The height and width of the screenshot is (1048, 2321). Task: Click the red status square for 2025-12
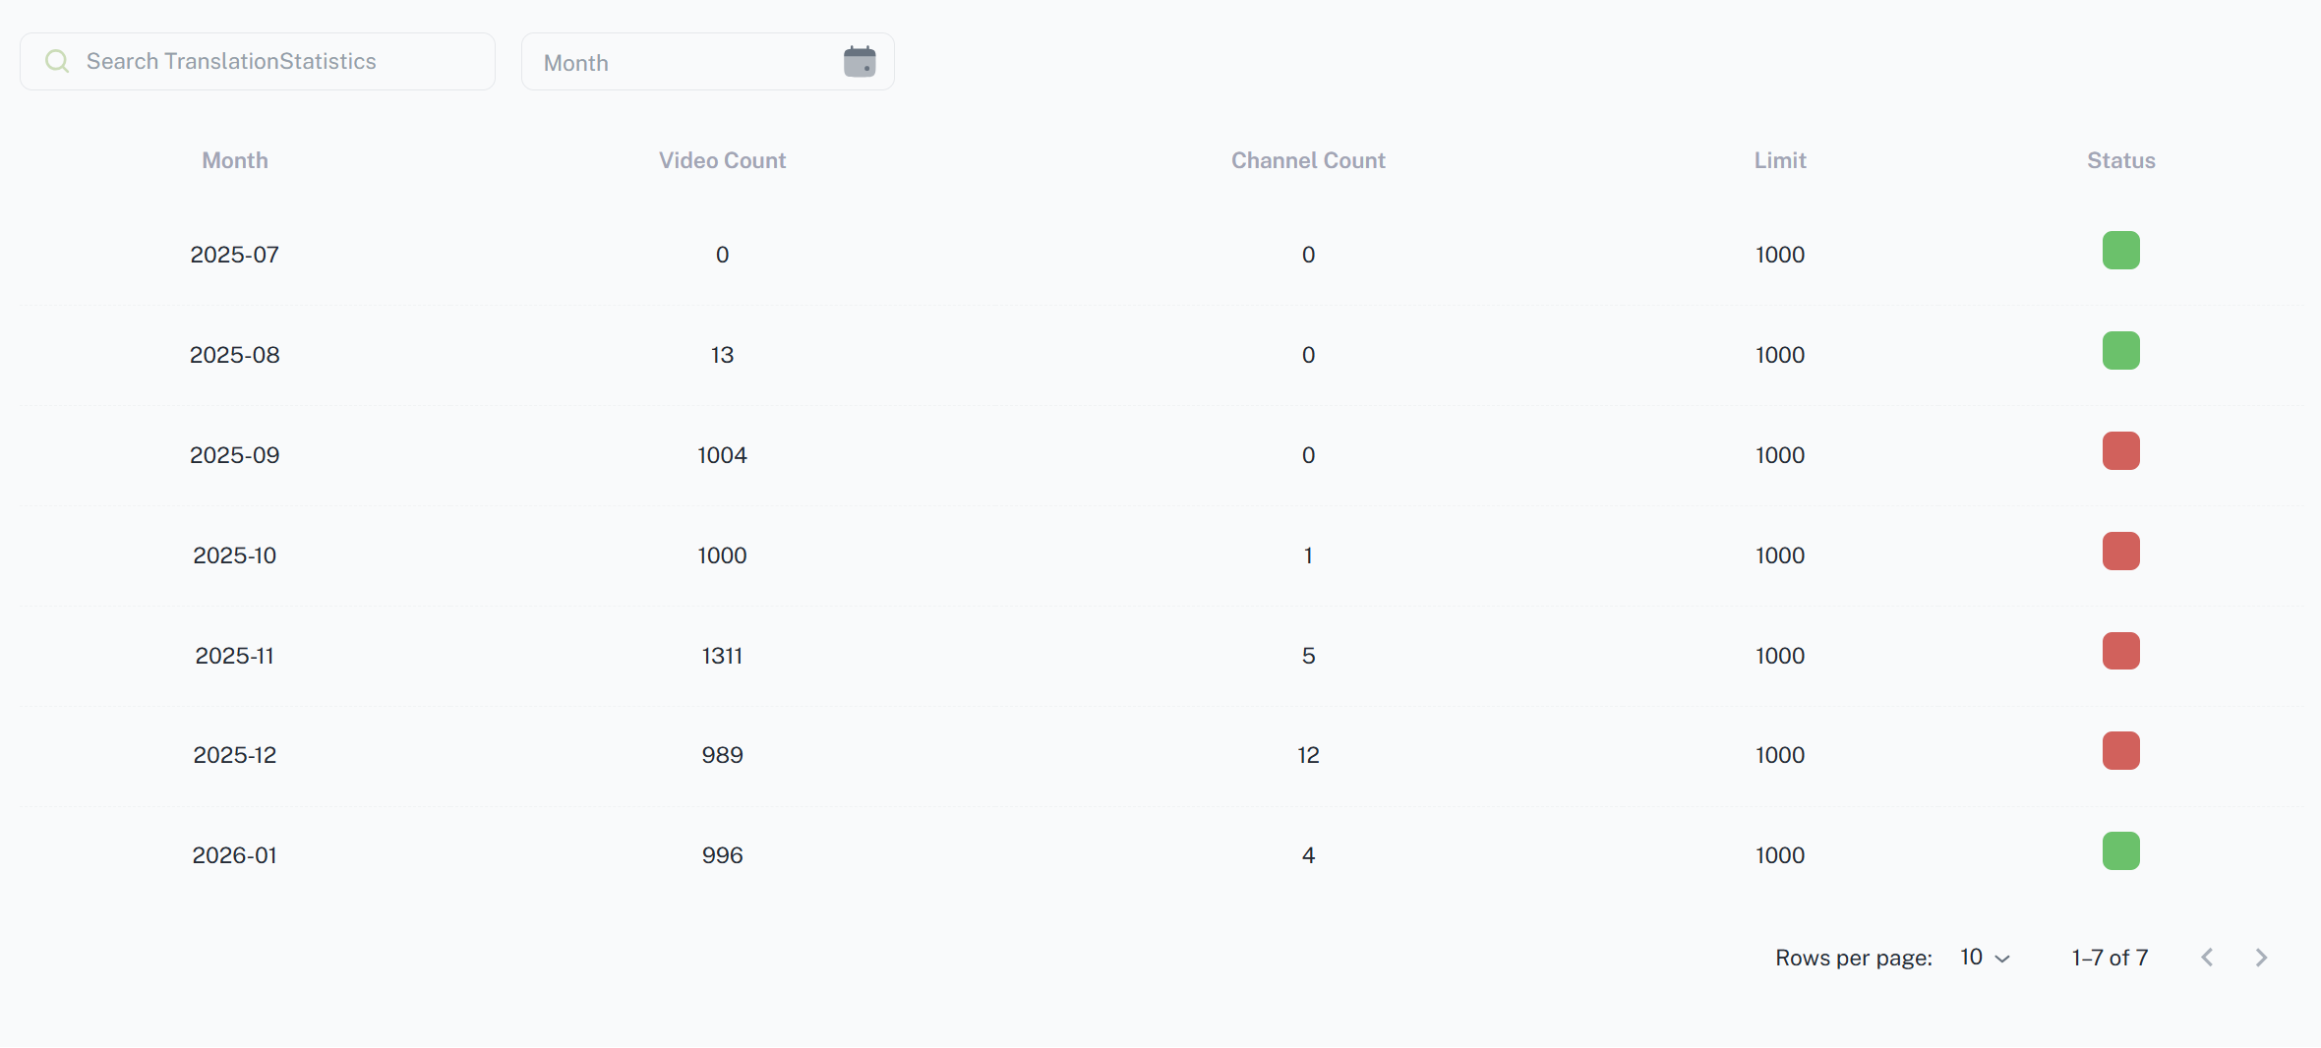2120,751
